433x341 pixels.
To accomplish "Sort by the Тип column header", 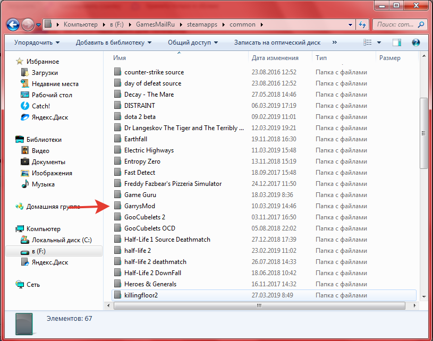I will [x=321, y=58].
